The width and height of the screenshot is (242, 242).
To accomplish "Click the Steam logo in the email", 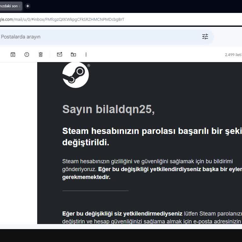I will coord(76,75).
